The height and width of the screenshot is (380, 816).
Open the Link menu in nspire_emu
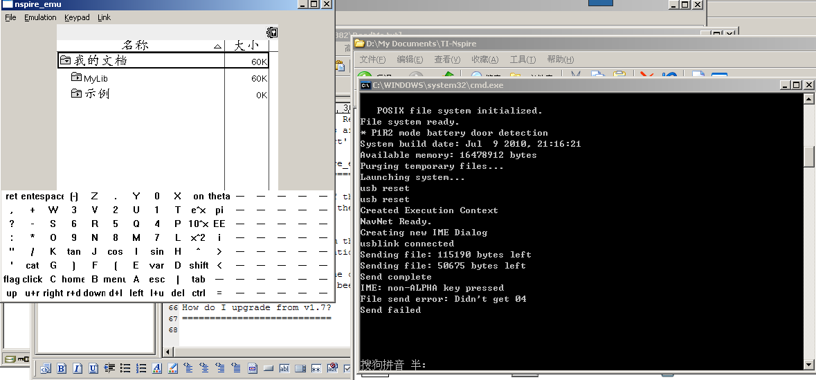104,17
